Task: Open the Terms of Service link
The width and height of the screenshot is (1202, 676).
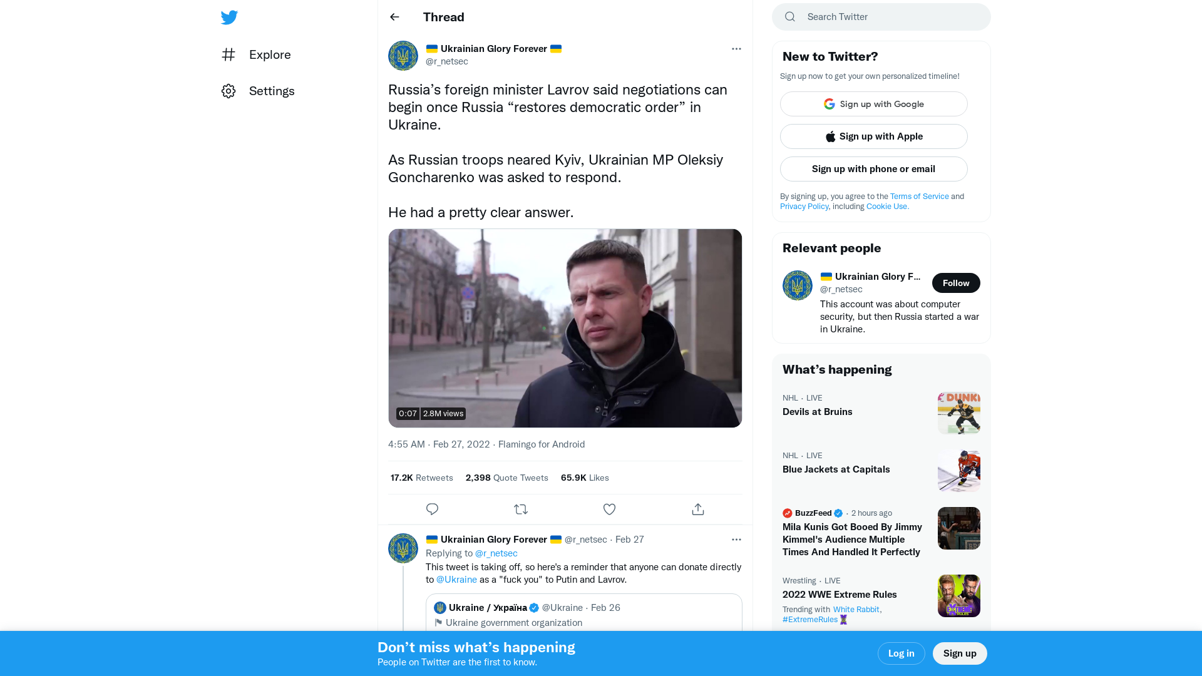Action: coord(920,197)
